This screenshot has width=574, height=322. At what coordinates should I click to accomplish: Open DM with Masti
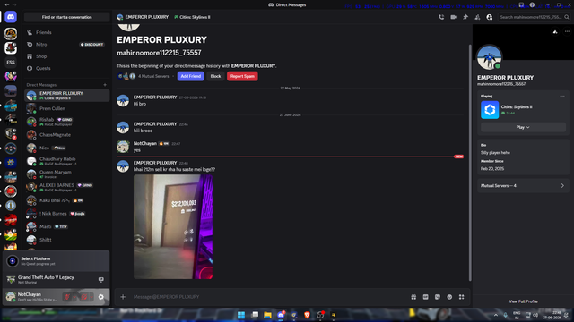pos(66,226)
